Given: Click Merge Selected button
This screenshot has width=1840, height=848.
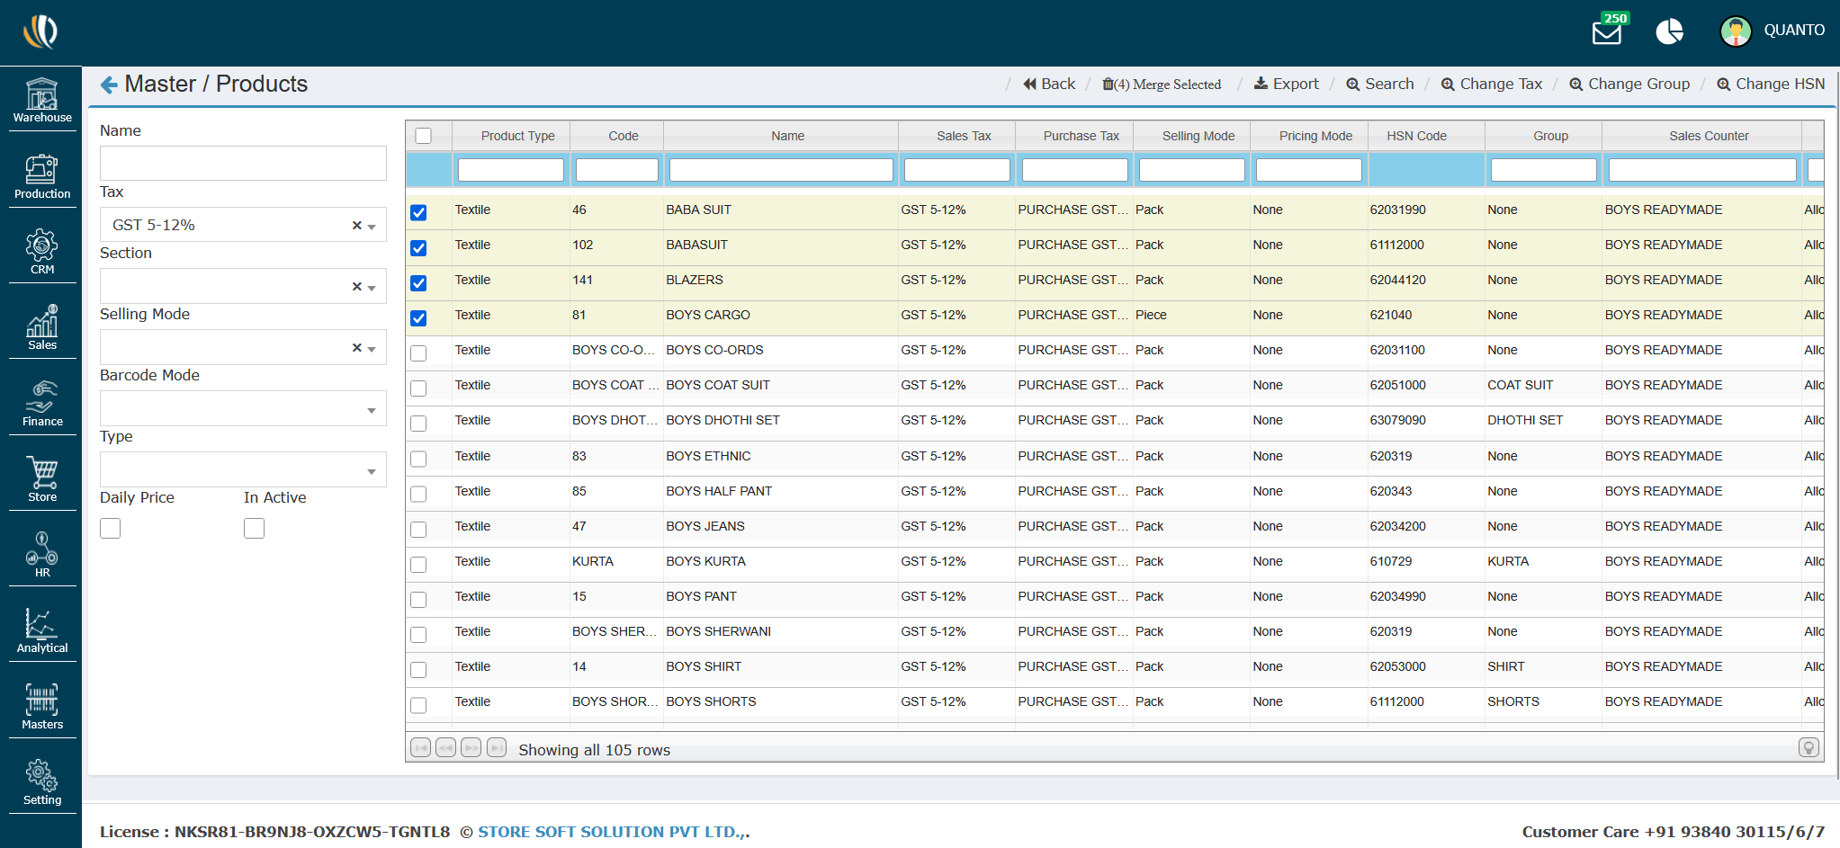Looking at the screenshot, I should point(1162,85).
